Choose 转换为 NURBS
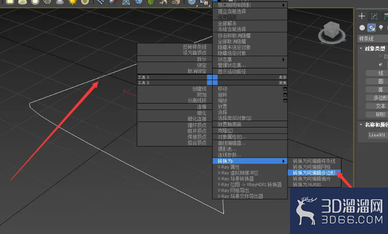The width and height of the screenshot is (388, 234). click(x=314, y=184)
